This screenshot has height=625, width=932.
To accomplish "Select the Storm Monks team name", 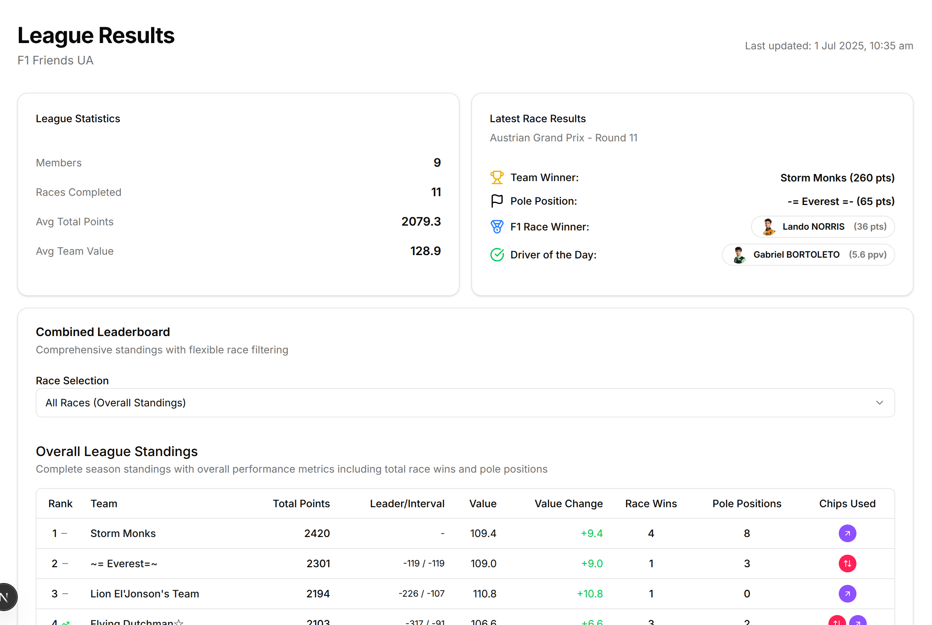I will (123, 533).
